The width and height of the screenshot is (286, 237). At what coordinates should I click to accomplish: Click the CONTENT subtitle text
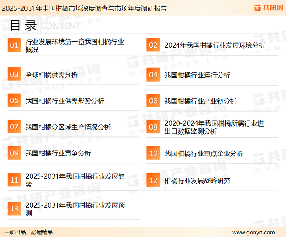click(60, 26)
